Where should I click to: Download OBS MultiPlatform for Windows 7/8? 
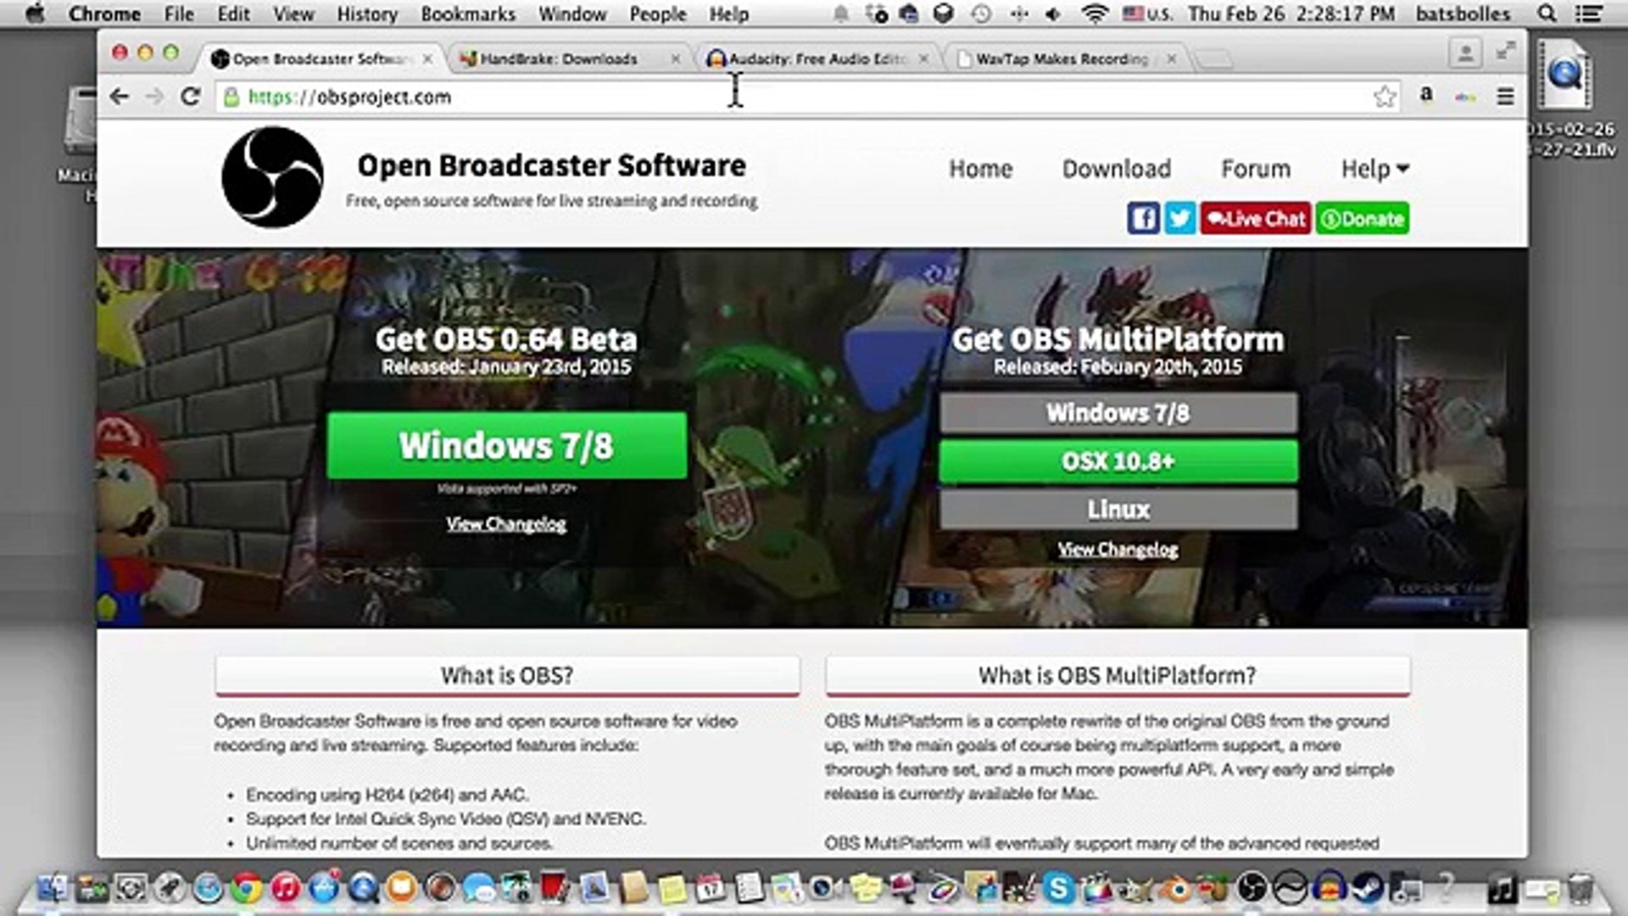click(1118, 413)
